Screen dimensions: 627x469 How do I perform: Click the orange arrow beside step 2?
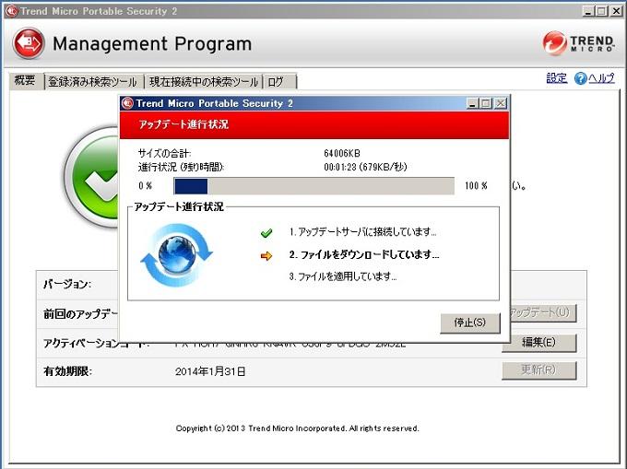(266, 255)
